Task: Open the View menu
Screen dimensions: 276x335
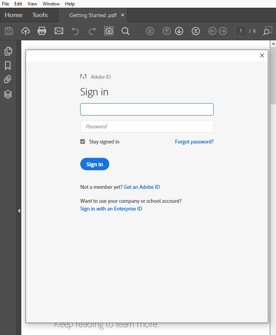Action: click(x=32, y=4)
